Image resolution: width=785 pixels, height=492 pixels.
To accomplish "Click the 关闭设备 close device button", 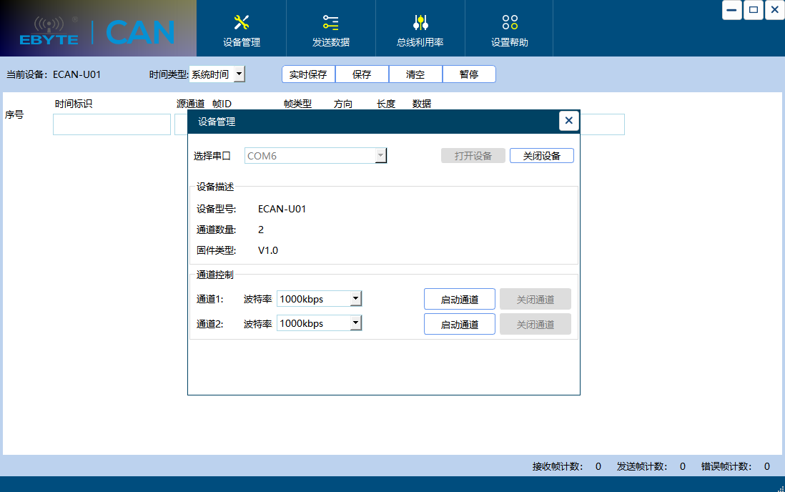I will pyautogui.click(x=541, y=155).
